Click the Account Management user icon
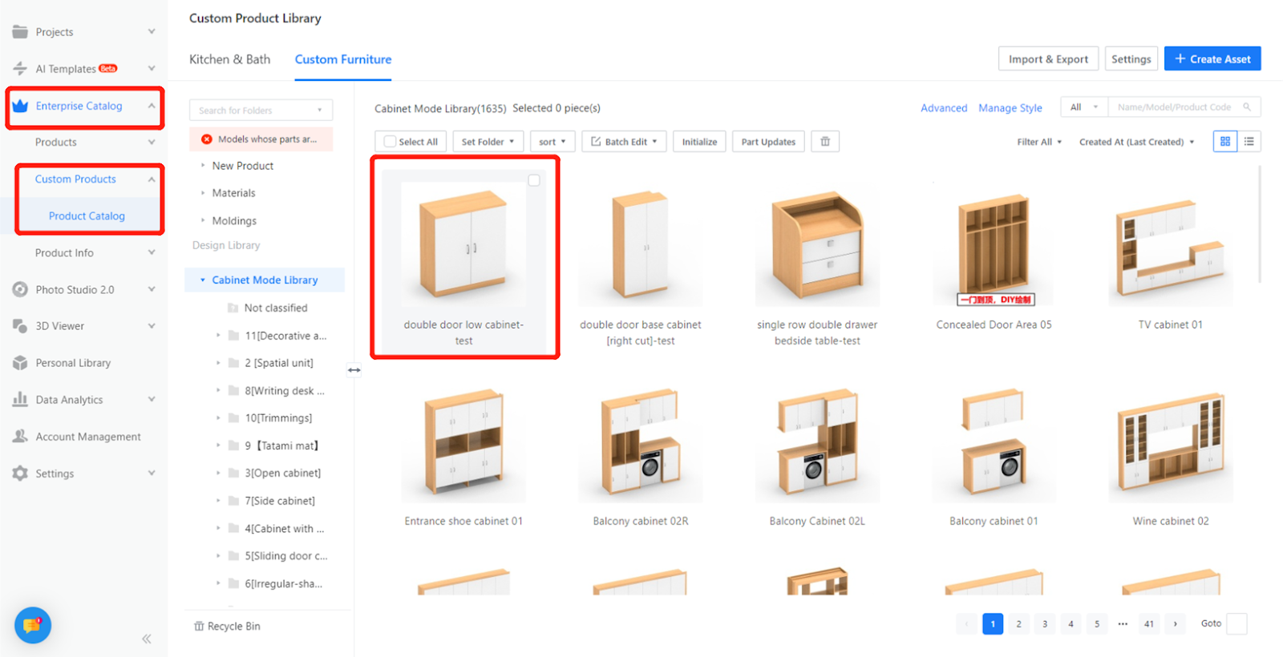The width and height of the screenshot is (1283, 657). [x=20, y=436]
